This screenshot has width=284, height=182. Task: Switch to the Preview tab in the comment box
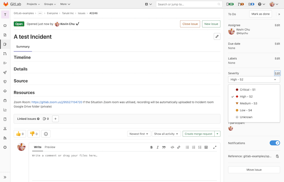(x=50, y=147)
